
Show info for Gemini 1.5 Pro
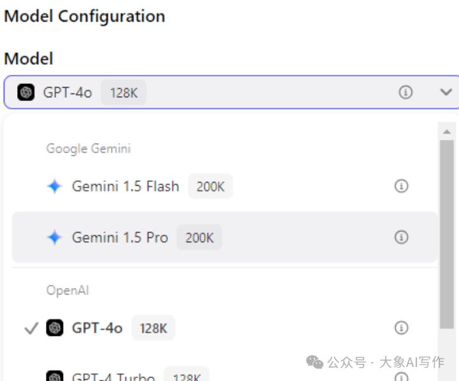(x=401, y=237)
